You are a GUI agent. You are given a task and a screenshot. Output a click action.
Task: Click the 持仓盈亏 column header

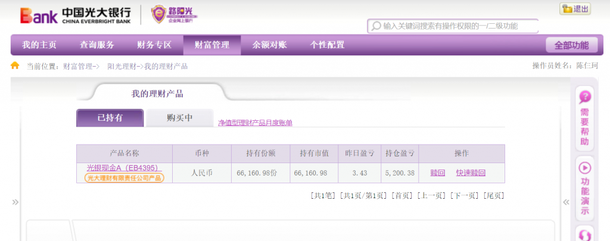coord(400,154)
